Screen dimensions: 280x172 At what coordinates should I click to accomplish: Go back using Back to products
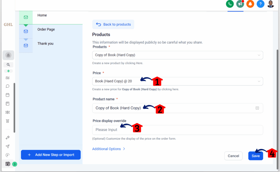tap(113, 25)
